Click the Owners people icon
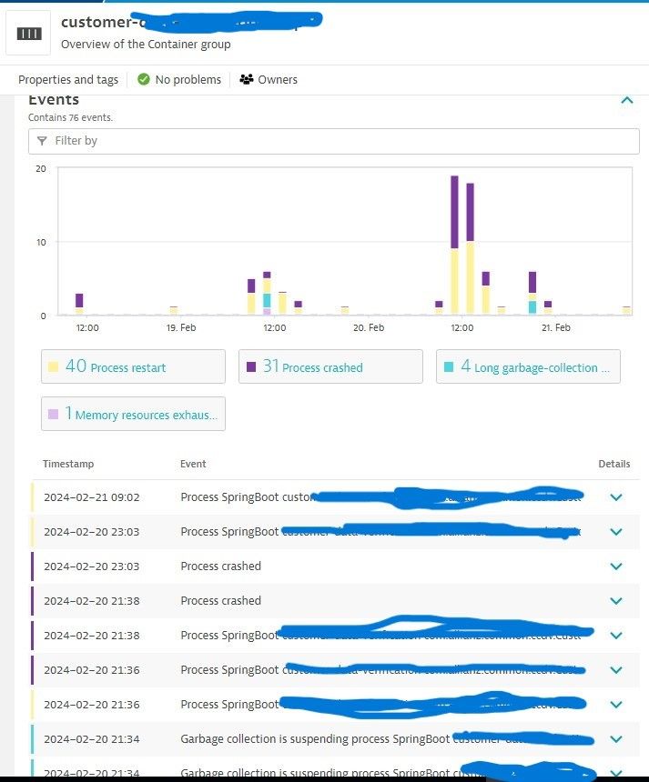This screenshot has height=782, width=649. click(x=246, y=80)
